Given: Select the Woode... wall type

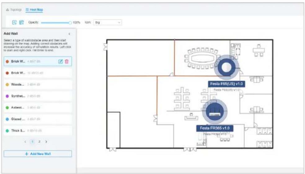Looking at the screenshot, I should pos(38,85).
